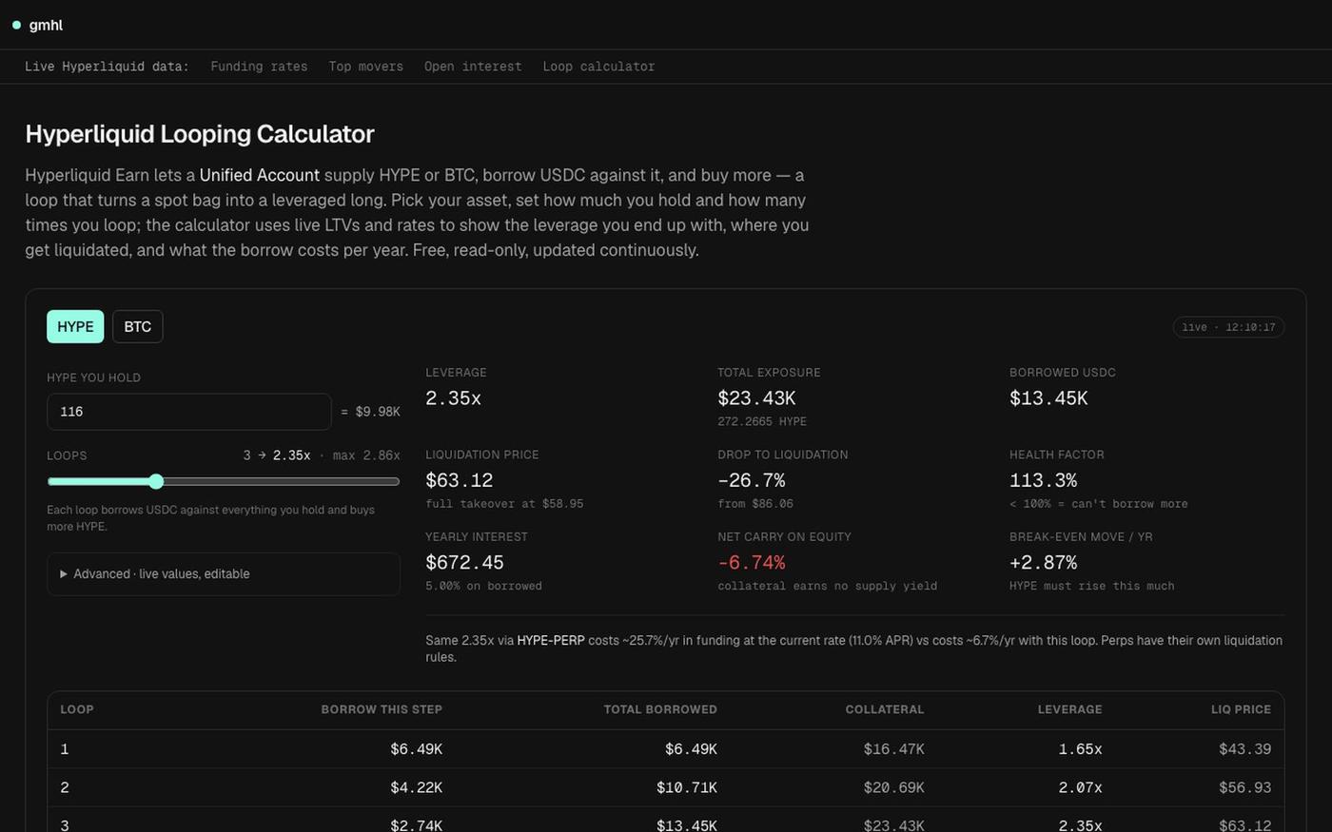This screenshot has width=1332, height=832.
Task: Select loop 1 table row
Action: point(666,749)
